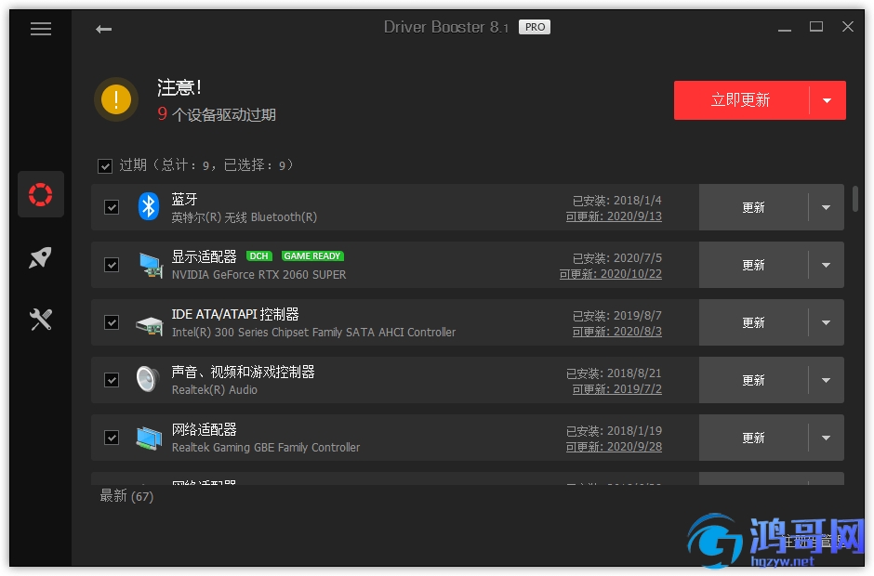Screen dimensions: 874x576
Task: Update the 显示适配器 NVIDIA driver
Action: [x=754, y=265]
